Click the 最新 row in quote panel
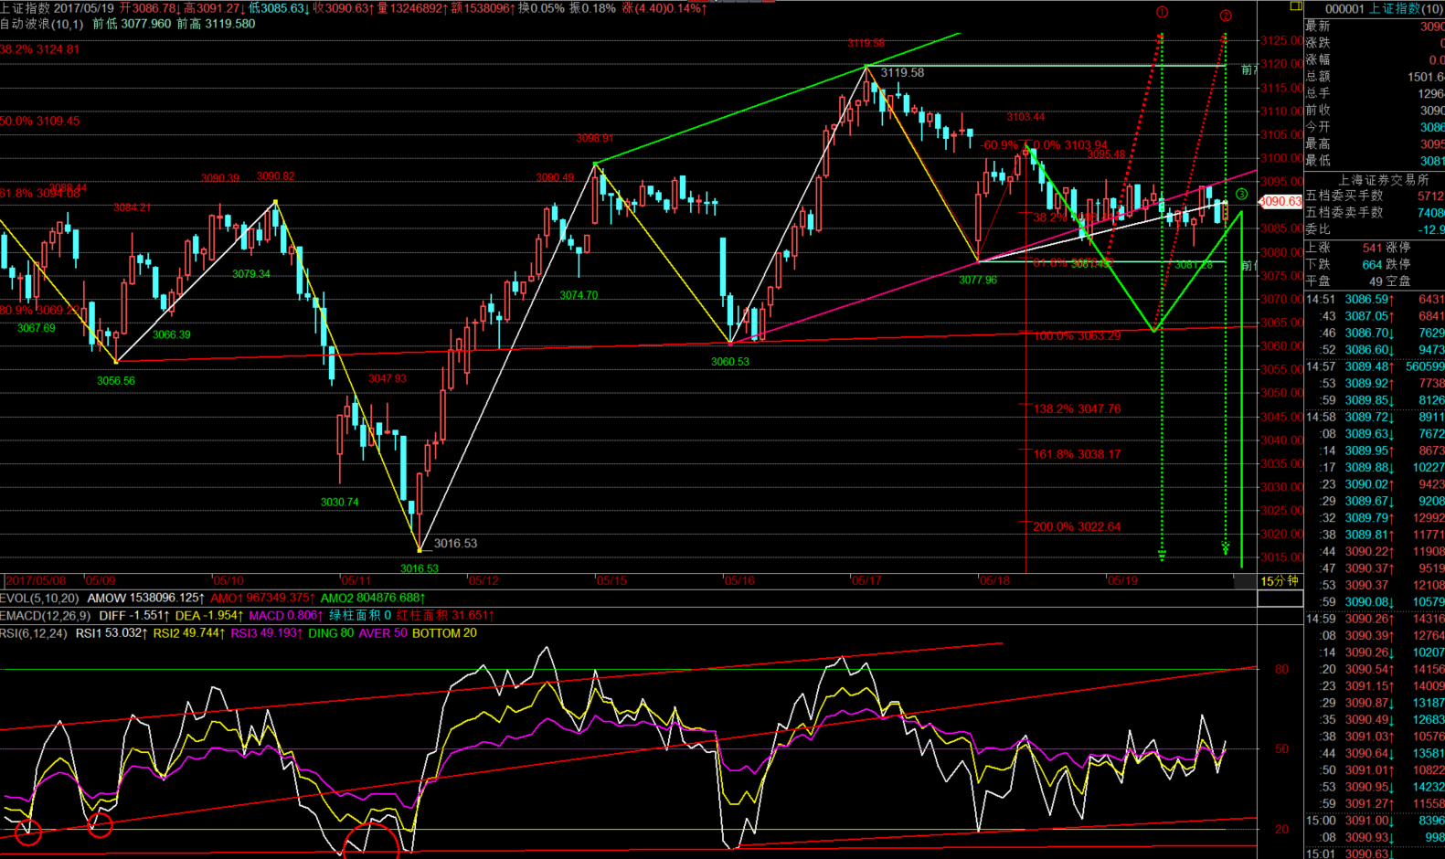The width and height of the screenshot is (1445, 859). (x=1375, y=26)
